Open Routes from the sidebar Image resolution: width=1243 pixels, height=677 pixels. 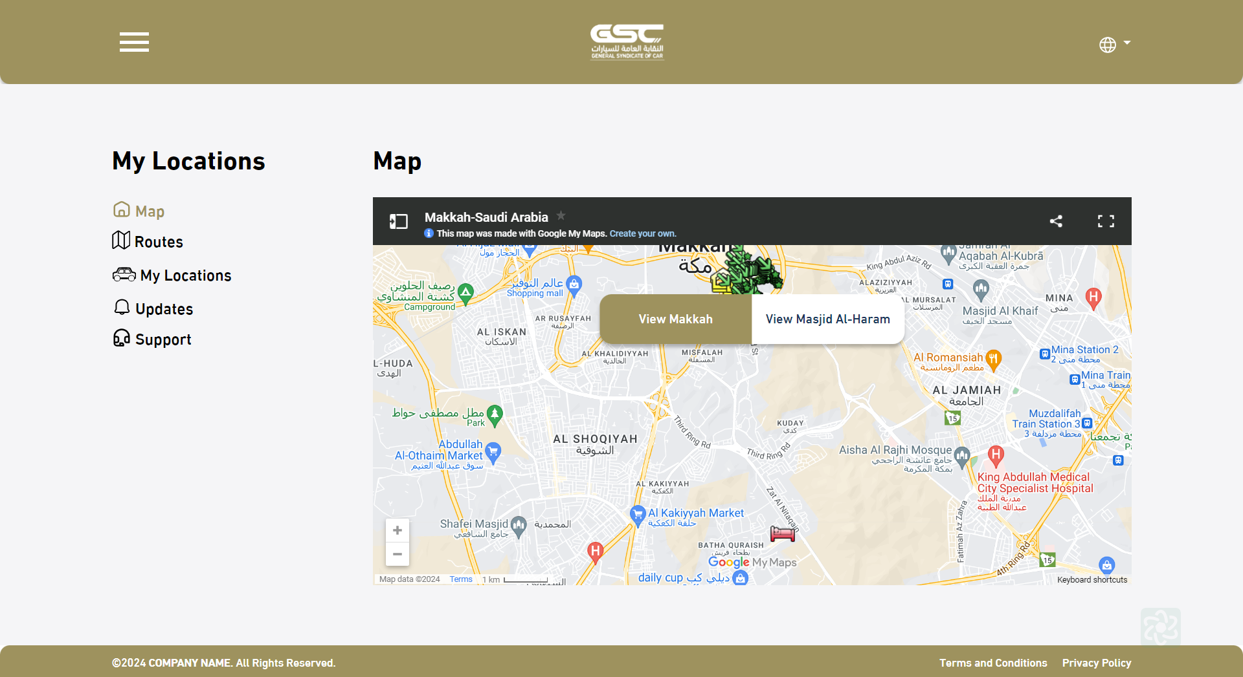[x=148, y=241]
